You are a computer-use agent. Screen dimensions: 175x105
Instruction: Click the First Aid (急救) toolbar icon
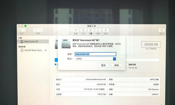pyautogui.click(x=76, y=30)
